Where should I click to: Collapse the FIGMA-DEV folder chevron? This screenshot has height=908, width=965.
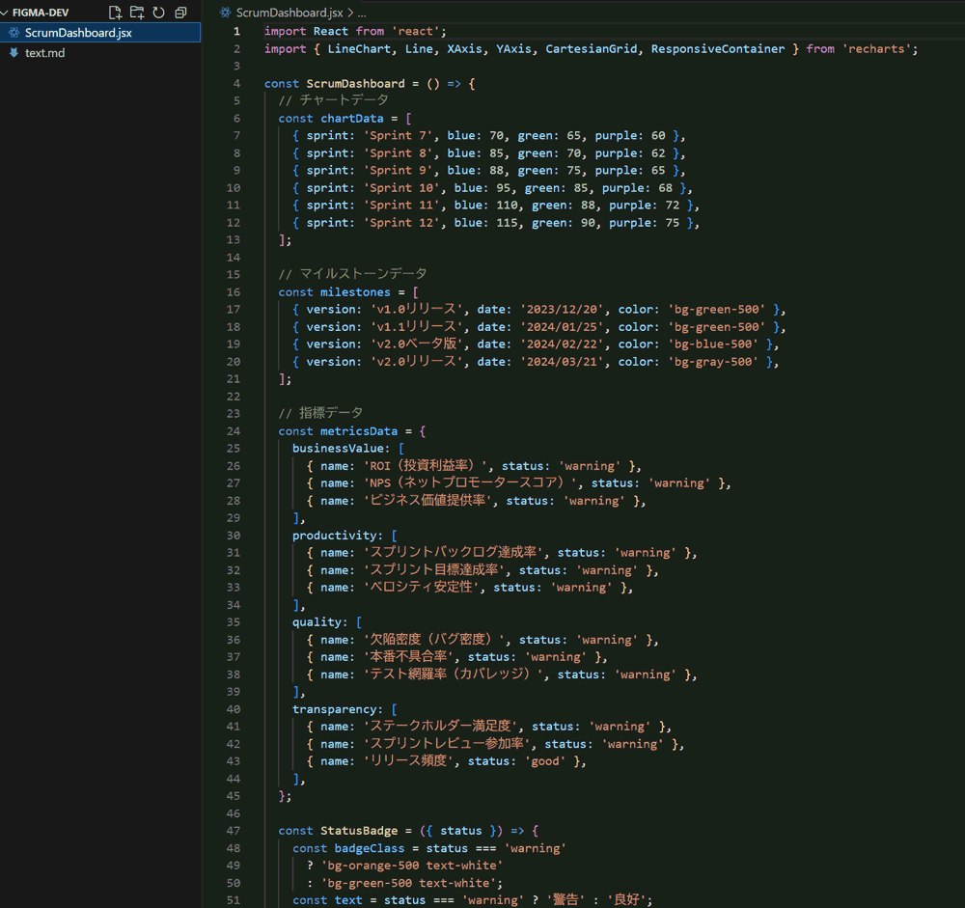click(x=6, y=13)
